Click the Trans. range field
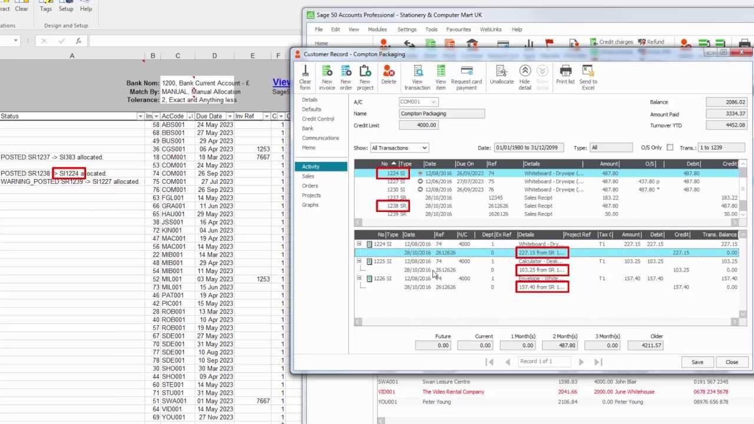This screenshot has height=424, width=754. [x=721, y=147]
